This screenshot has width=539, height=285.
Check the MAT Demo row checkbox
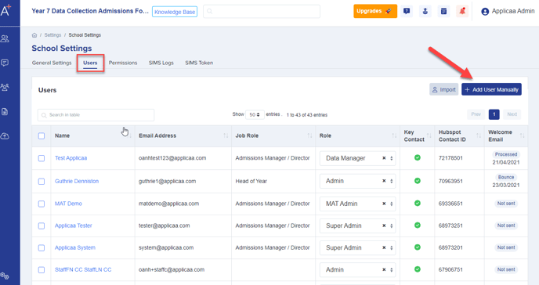tap(42, 204)
